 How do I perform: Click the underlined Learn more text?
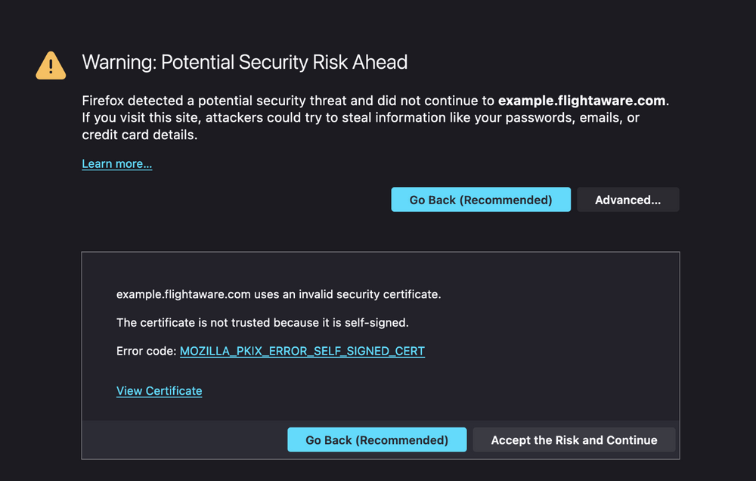(116, 163)
